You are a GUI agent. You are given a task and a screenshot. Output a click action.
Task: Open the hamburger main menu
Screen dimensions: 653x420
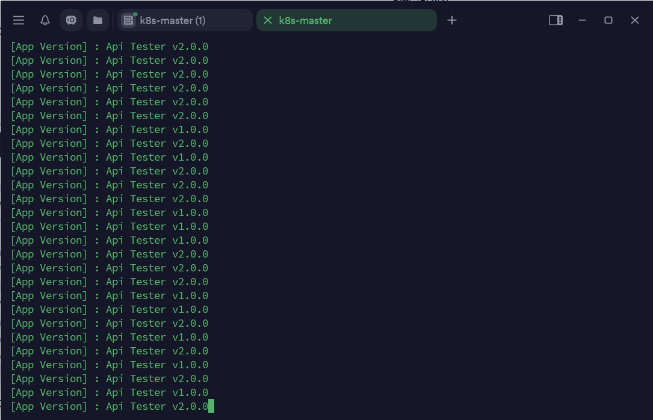click(19, 20)
